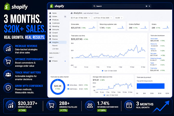Click the Content icon in sidebar
This screenshot has height=116, width=174.
point(50,33)
